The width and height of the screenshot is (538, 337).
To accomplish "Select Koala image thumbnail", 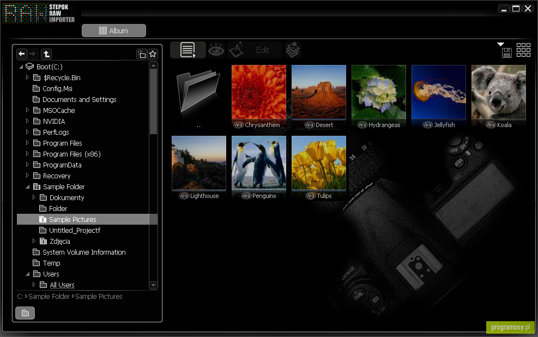I will coord(499,92).
